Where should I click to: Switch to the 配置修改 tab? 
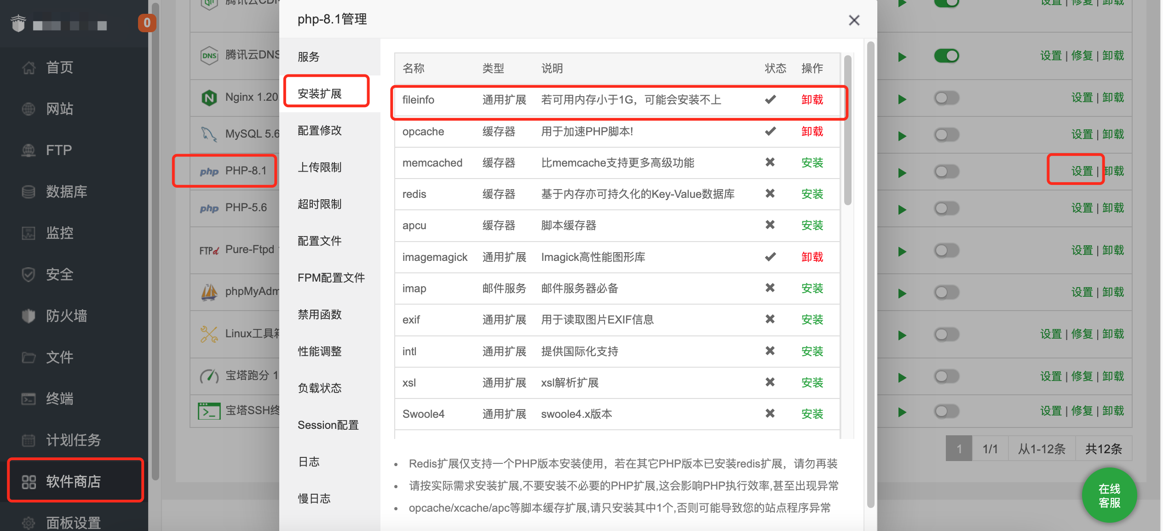click(320, 131)
